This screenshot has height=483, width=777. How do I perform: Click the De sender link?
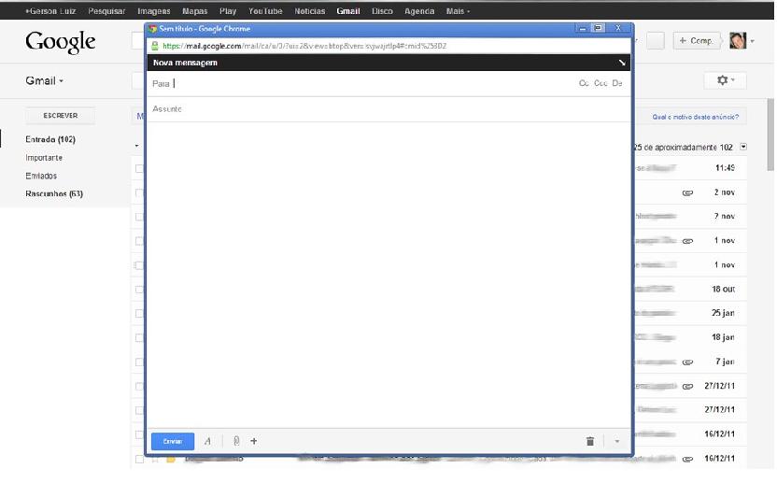click(x=617, y=83)
